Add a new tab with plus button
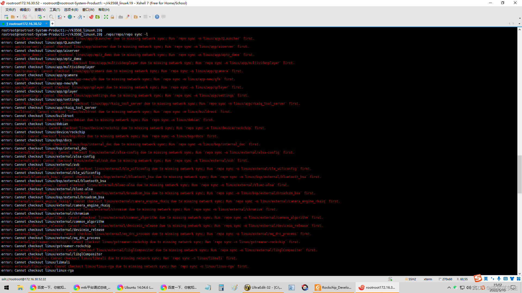522x293 pixels. [52, 24]
